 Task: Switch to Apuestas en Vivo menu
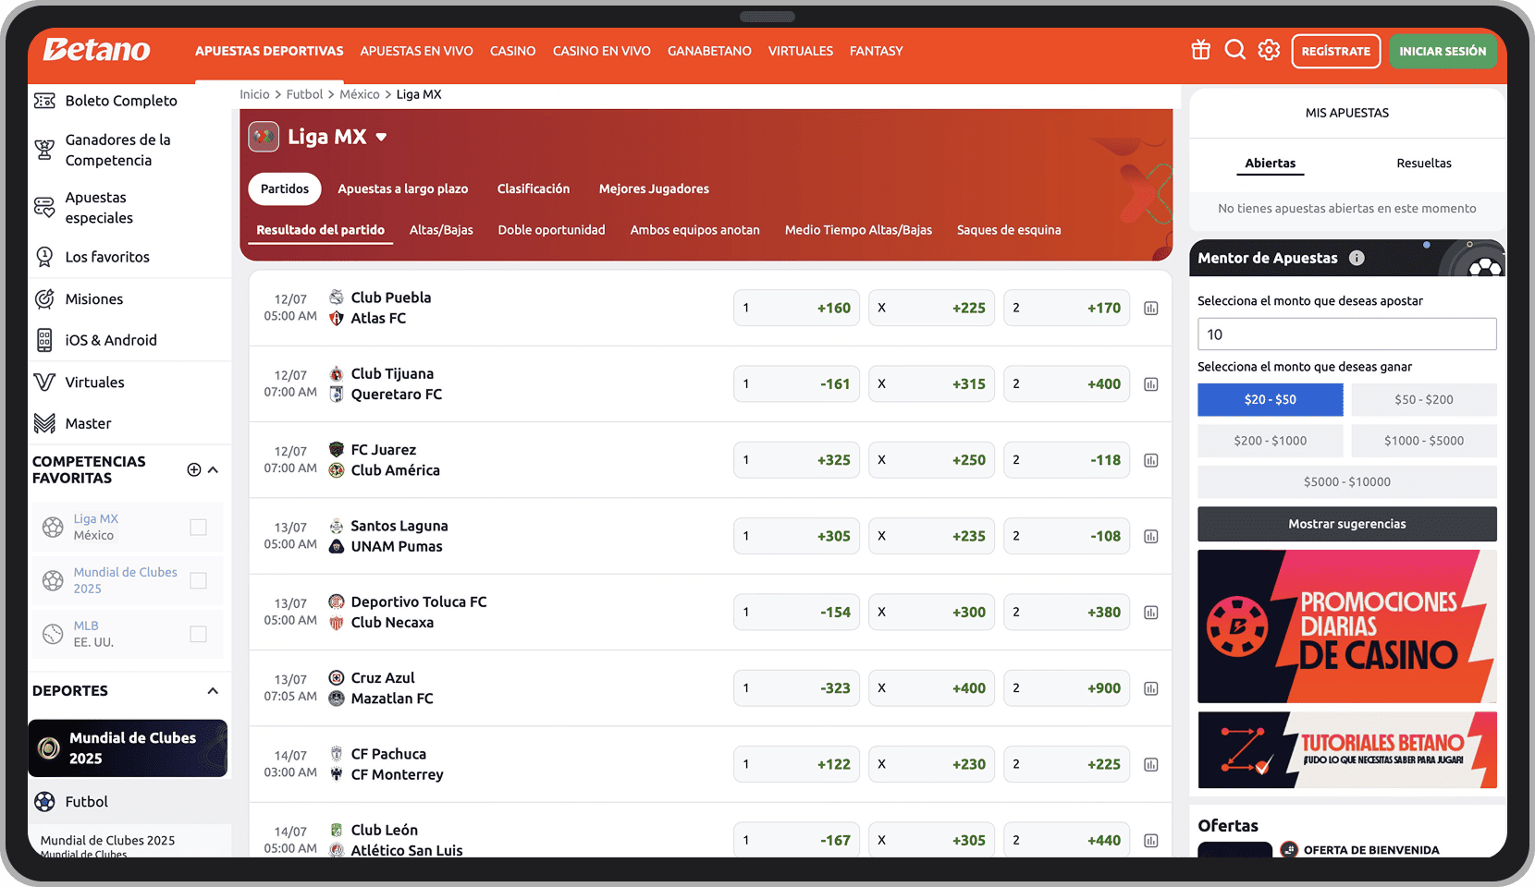click(x=417, y=51)
